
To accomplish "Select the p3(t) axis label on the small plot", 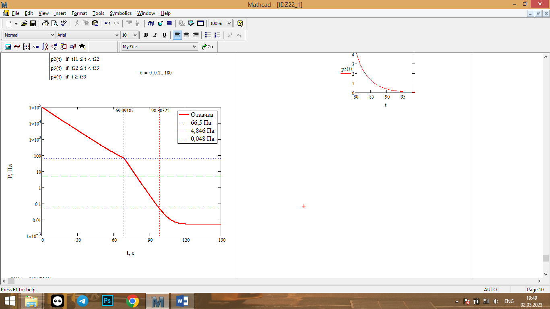I will click(346, 69).
